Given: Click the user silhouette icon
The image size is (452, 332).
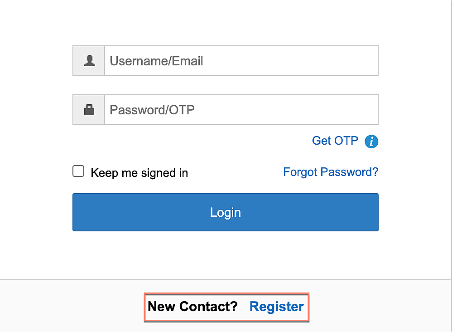Looking at the screenshot, I should point(89,61).
